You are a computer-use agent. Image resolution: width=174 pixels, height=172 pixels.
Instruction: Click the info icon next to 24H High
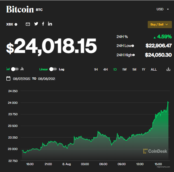pos(133,55)
